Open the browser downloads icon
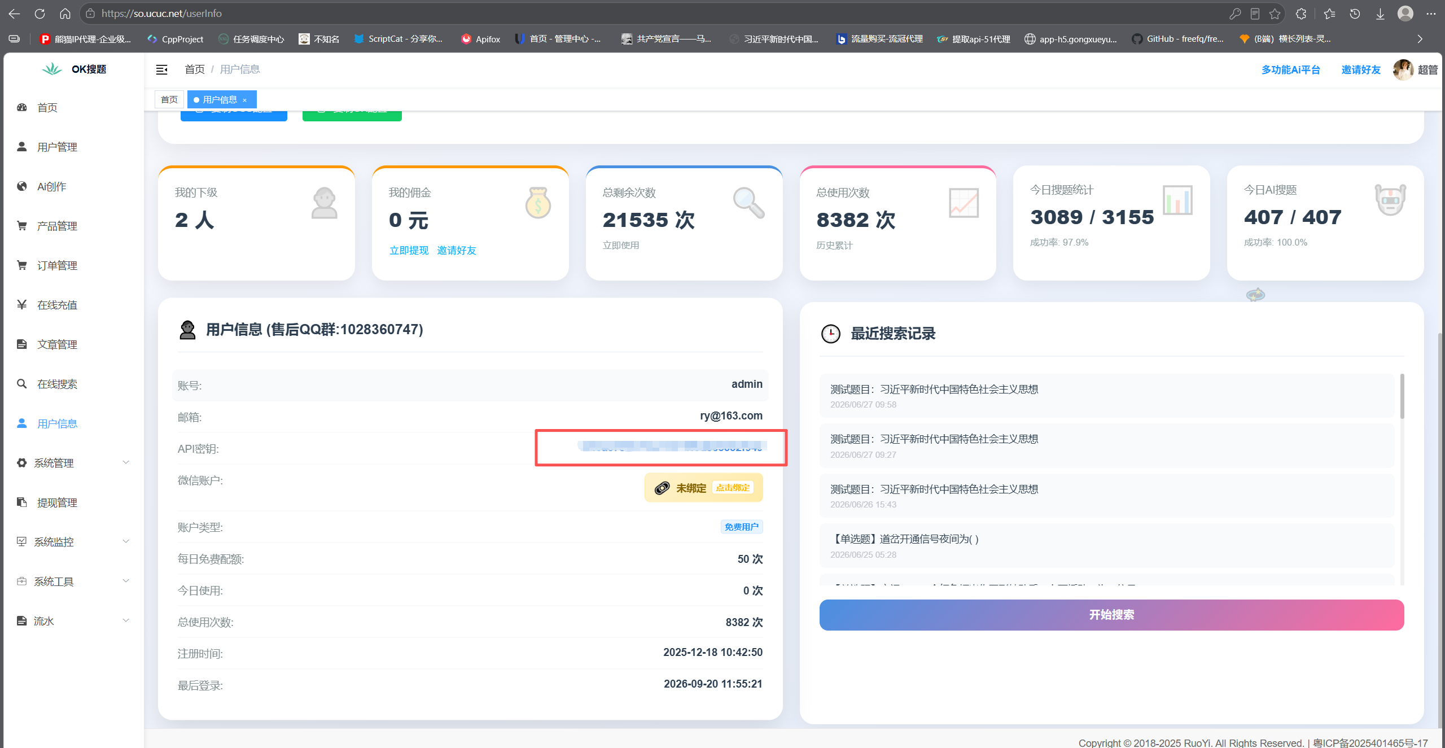 tap(1380, 14)
